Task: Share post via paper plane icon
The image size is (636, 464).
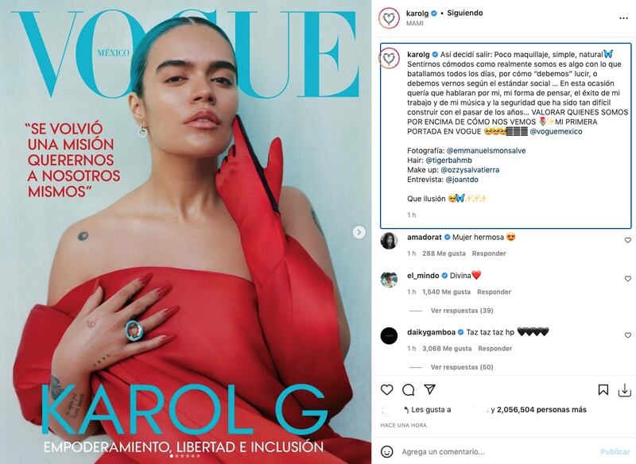Action: coord(429,389)
